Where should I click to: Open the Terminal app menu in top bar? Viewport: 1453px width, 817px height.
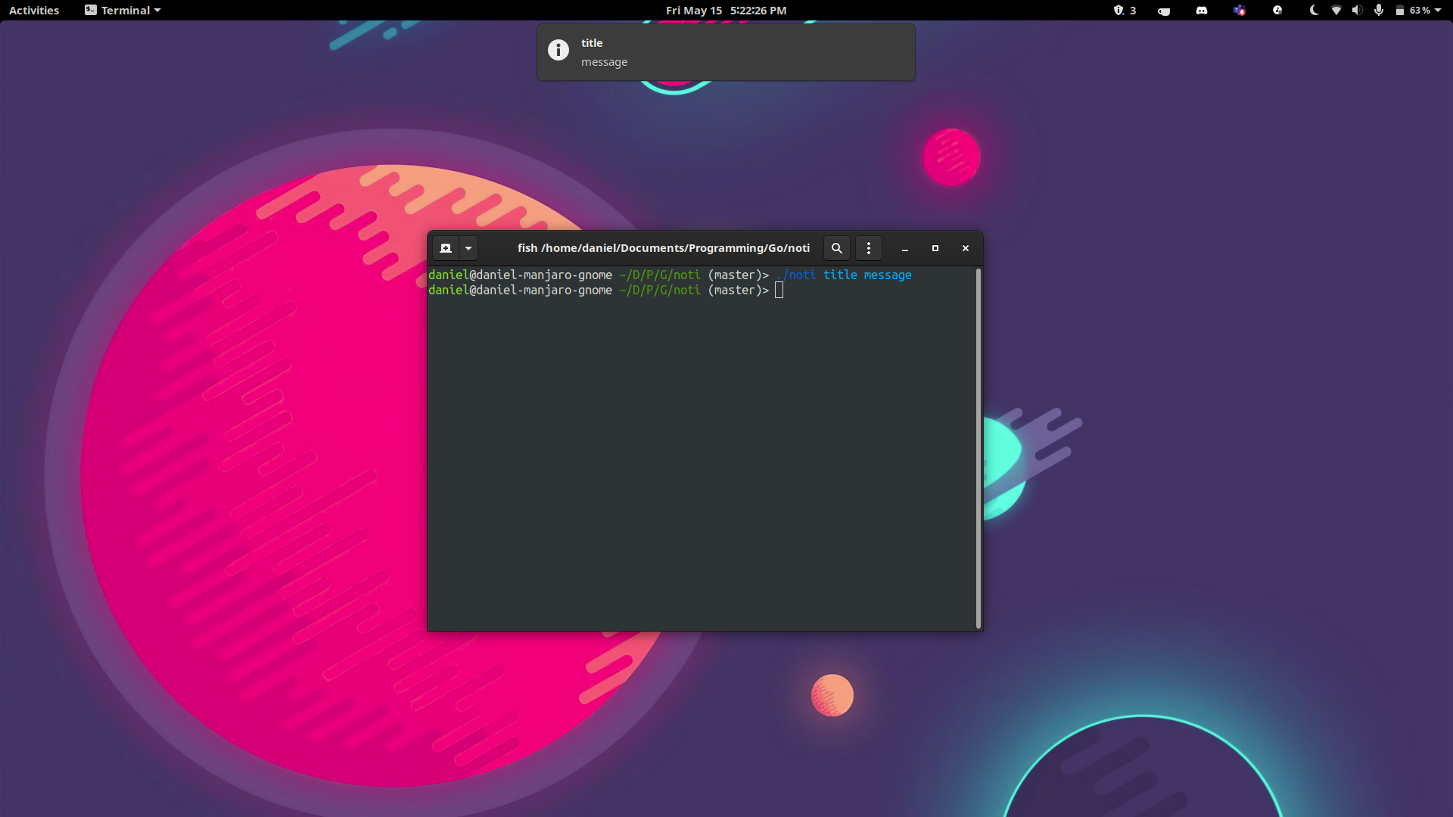(122, 10)
